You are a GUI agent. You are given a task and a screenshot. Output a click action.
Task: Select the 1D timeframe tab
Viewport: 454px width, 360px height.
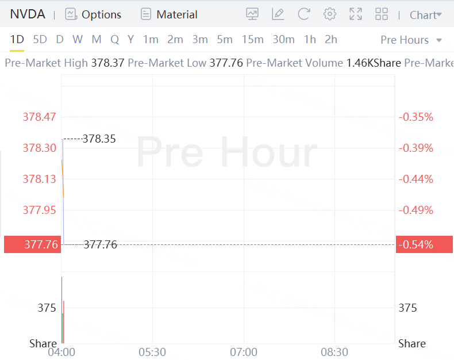17,40
